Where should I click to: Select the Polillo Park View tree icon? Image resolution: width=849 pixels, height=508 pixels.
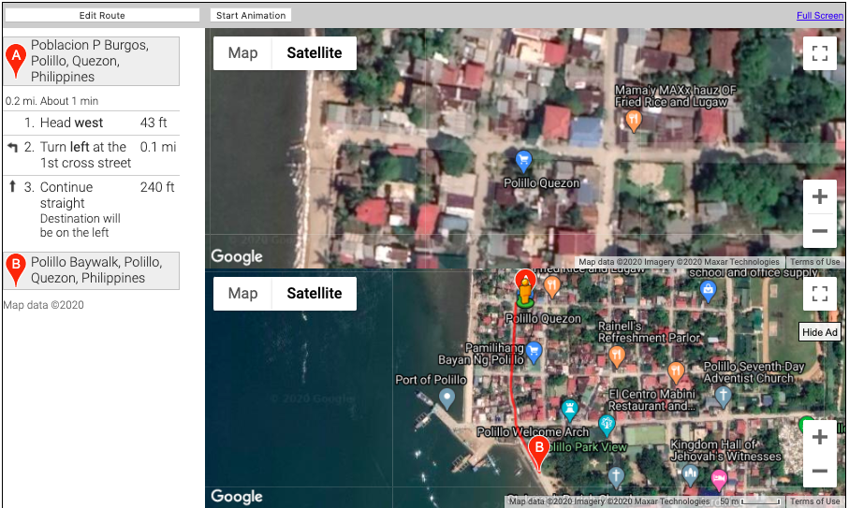(607, 425)
